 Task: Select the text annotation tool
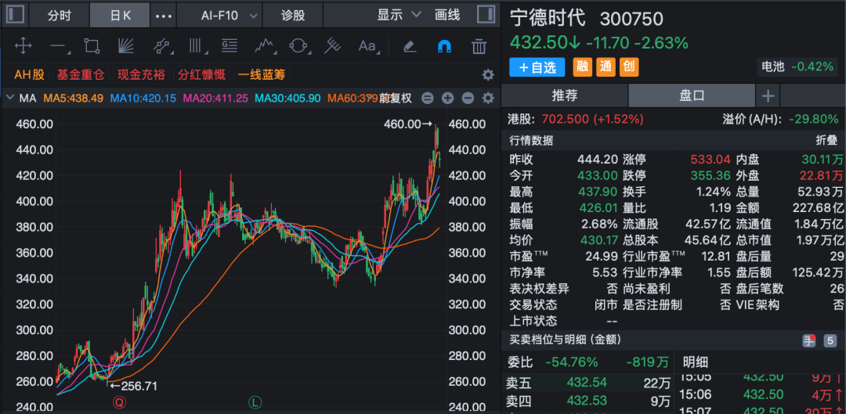coord(367,46)
